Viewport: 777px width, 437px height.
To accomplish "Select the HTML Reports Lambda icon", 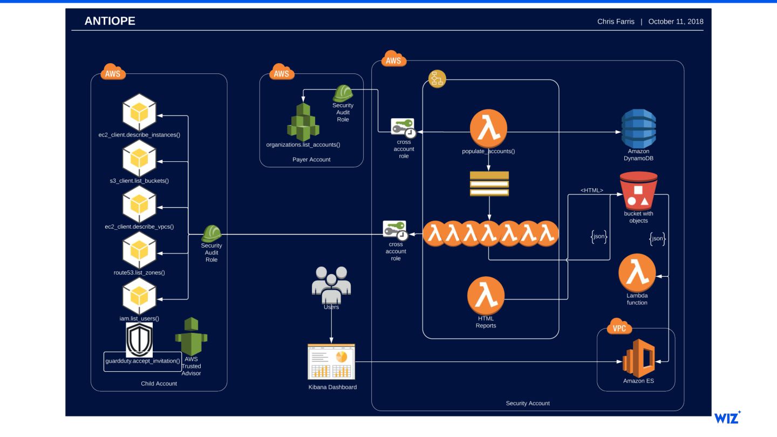I will pyautogui.click(x=486, y=297).
